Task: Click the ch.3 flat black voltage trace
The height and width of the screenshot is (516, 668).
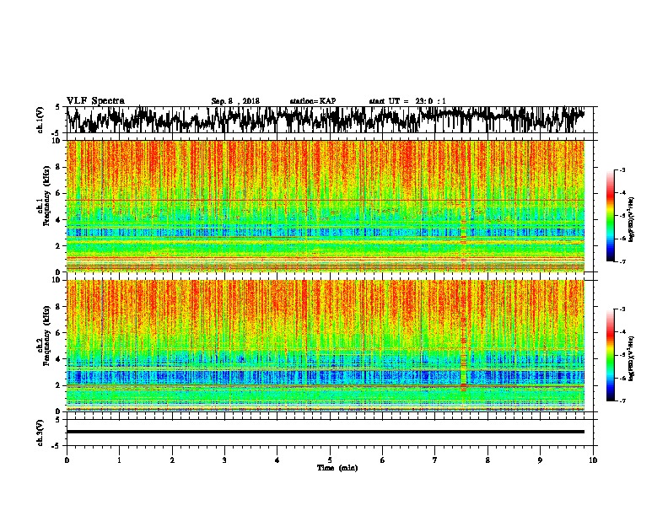Action: [x=326, y=432]
